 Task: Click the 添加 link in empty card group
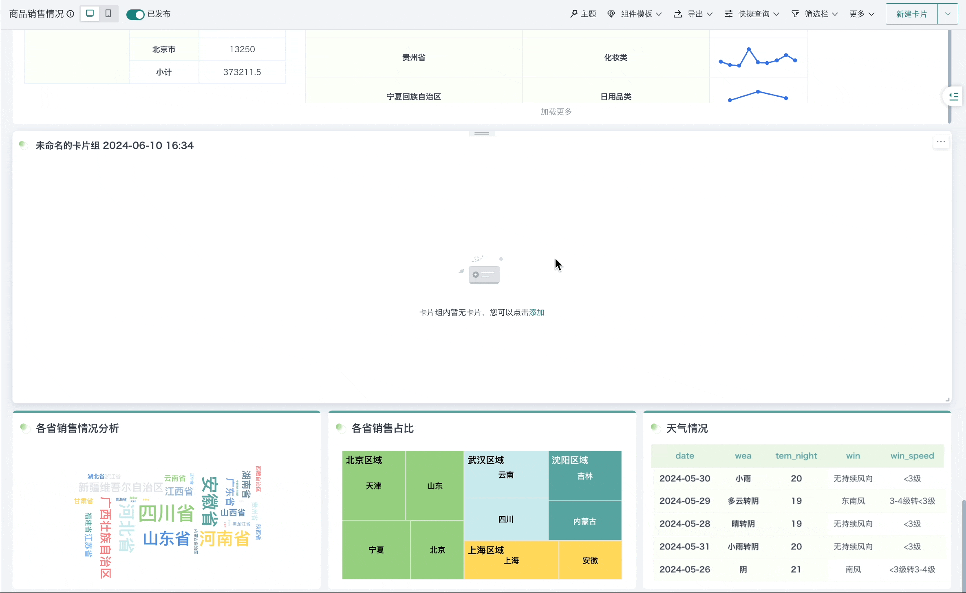click(x=536, y=312)
